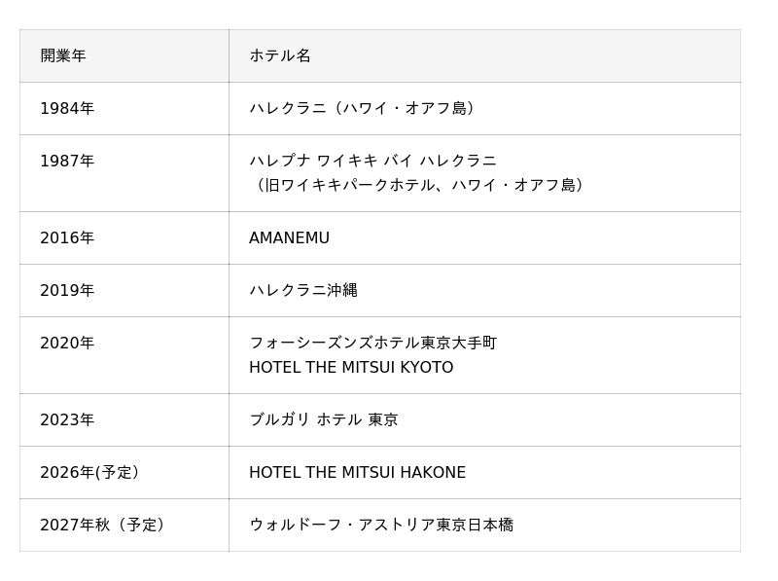
Task: Click the 開業年 column header
Action: [63, 55]
